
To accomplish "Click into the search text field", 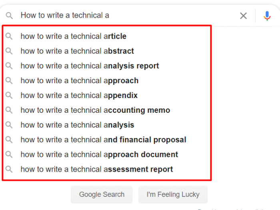I will 128,16.
